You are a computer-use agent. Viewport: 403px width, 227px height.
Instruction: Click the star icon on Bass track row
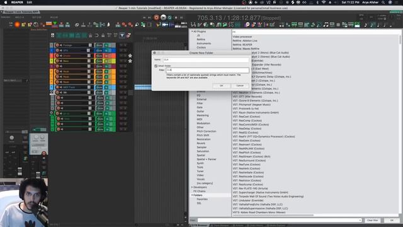(x=130, y=61)
